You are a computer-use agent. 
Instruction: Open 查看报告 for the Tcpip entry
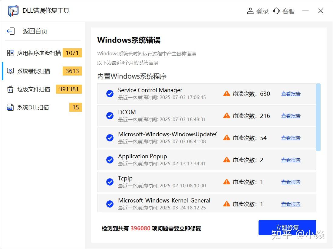pyautogui.click(x=291, y=182)
